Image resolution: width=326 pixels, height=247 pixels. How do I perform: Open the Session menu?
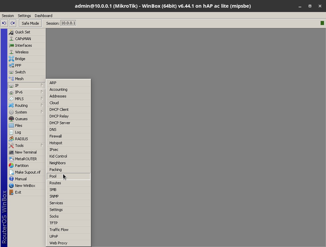tap(8, 16)
